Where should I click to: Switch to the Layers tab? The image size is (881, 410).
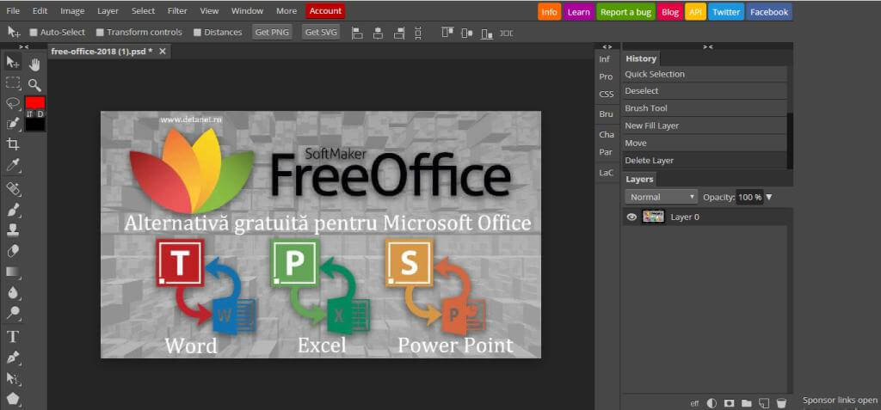tap(639, 179)
